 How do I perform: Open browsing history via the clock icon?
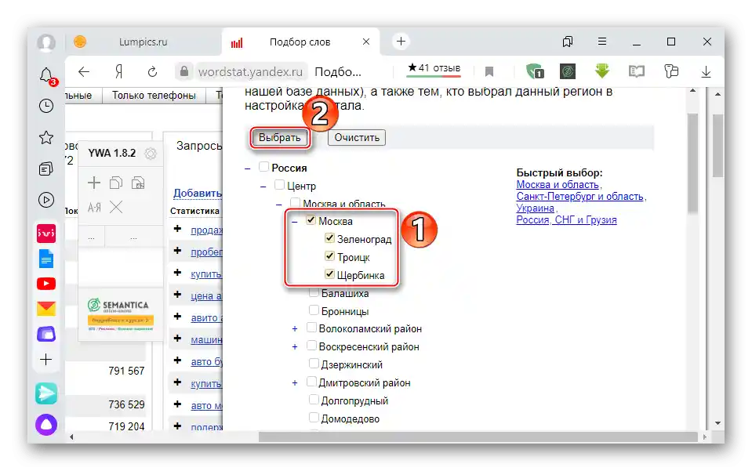[45, 106]
